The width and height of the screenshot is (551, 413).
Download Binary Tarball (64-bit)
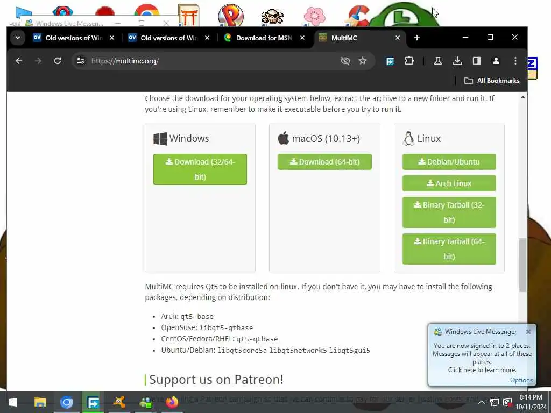(449, 249)
